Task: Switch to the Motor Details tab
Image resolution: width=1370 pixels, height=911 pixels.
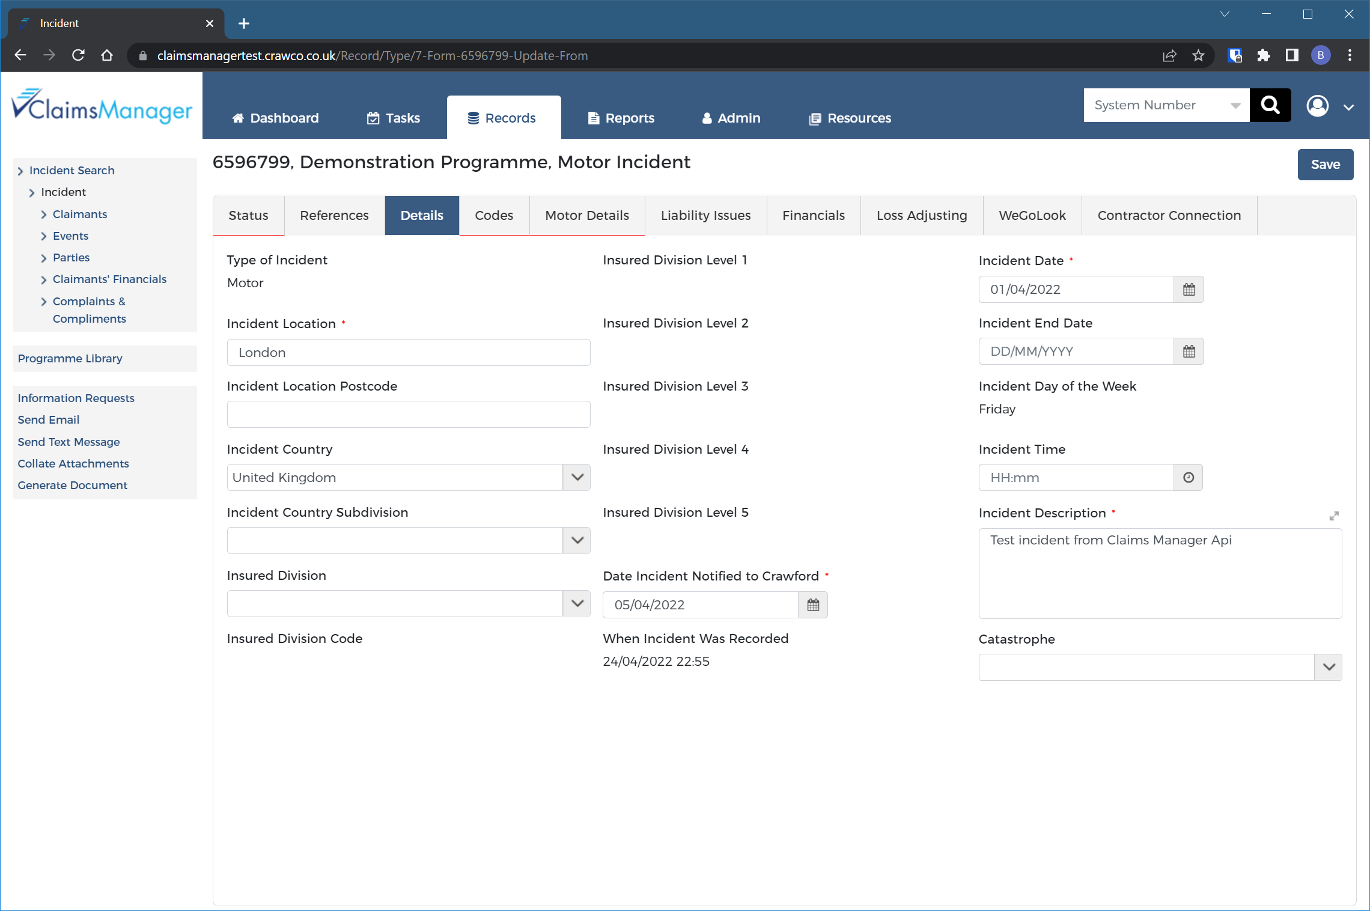Action: point(587,216)
